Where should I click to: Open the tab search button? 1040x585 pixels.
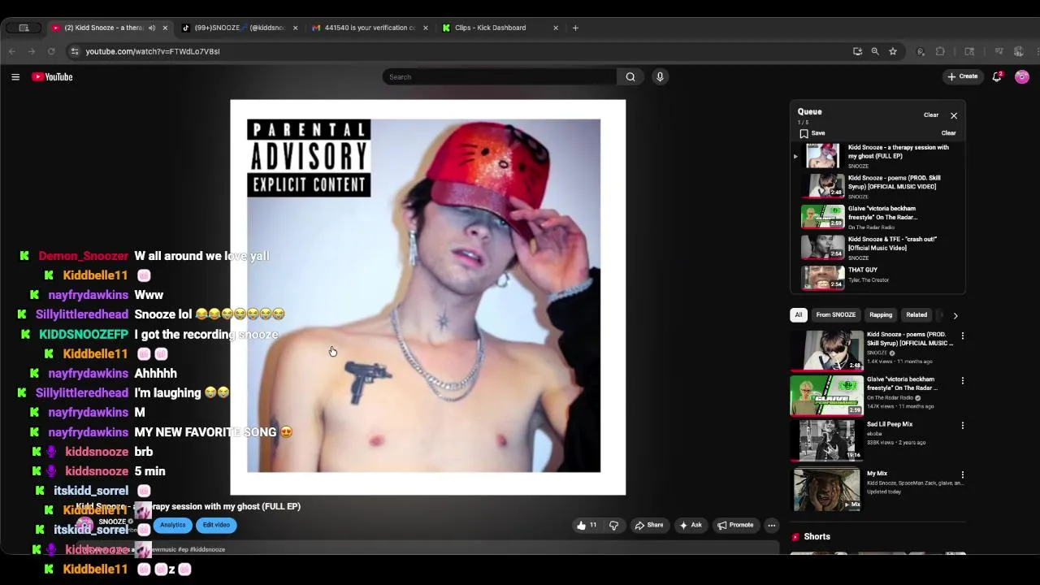(24, 28)
